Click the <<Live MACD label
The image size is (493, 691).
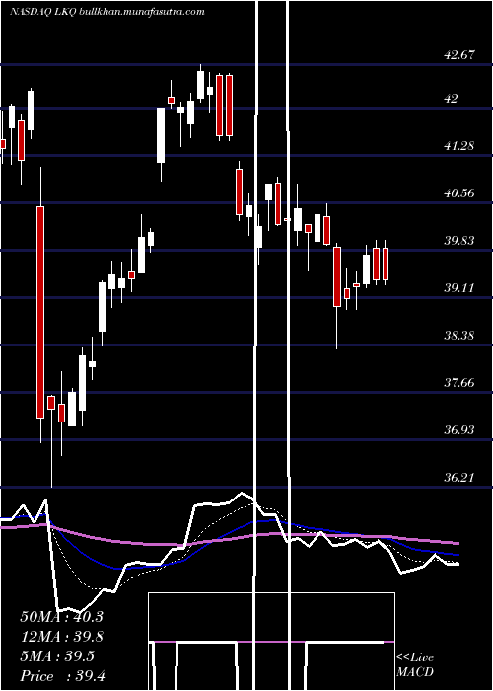415,665
